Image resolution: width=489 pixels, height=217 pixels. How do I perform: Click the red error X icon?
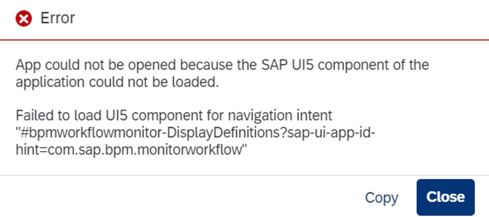click(x=24, y=18)
